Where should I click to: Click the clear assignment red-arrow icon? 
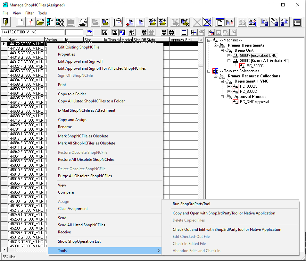252,22
